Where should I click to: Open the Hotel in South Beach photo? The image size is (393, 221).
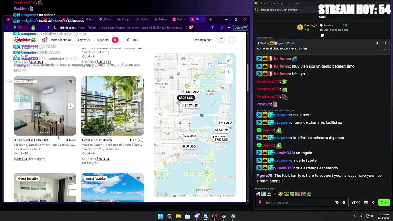coord(113,106)
